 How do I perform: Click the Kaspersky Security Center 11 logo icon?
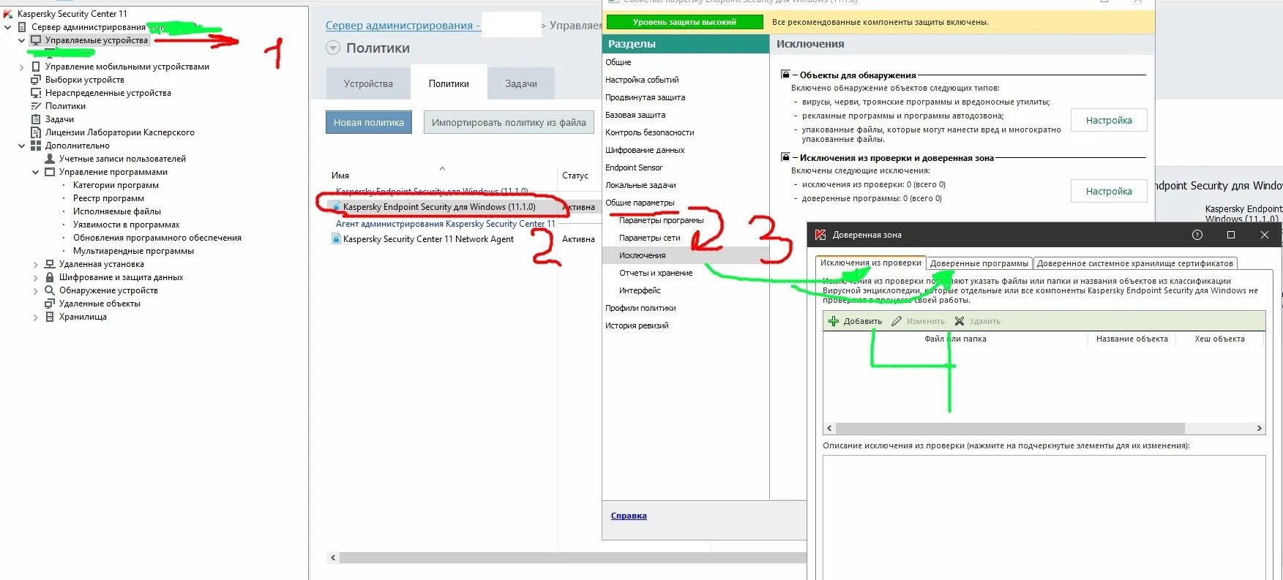[8, 14]
